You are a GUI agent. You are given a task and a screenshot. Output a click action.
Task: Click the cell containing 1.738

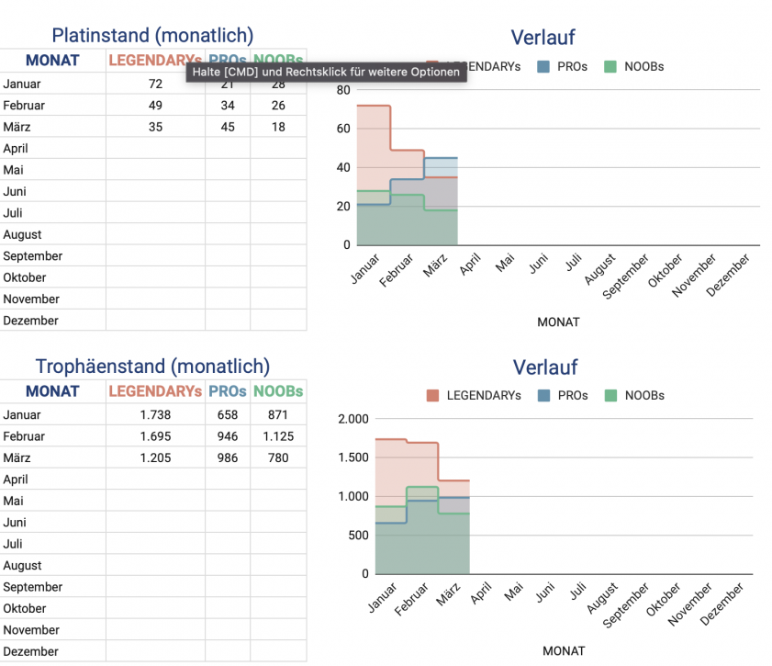[155, 415]
